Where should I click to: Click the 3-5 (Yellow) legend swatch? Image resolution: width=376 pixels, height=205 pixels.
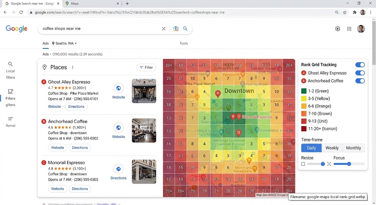[x=304, y=99]
